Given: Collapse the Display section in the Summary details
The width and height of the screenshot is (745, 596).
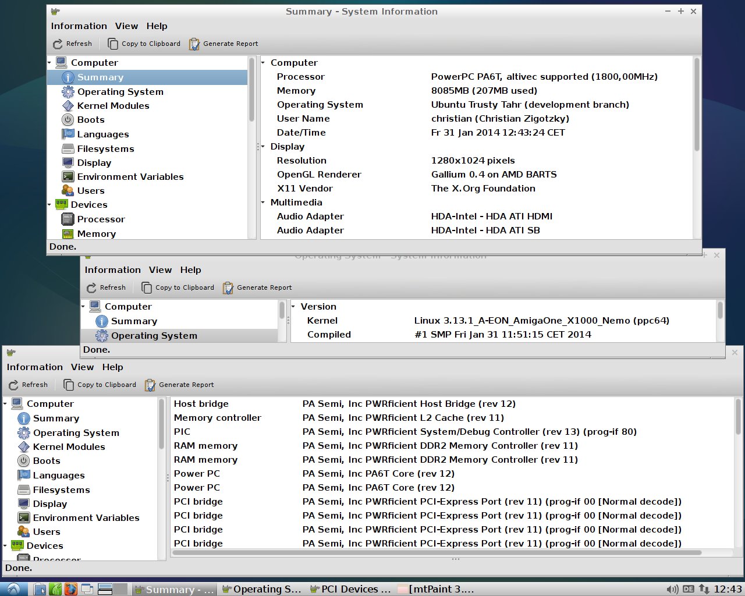Looking at the screenshot, I should 263,147.
